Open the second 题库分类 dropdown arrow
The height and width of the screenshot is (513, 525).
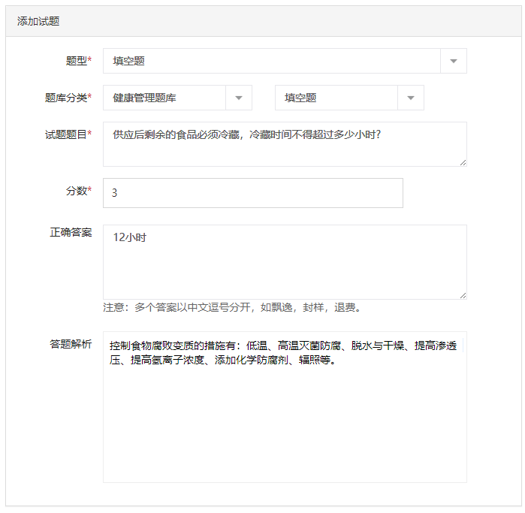pos(411,98)
